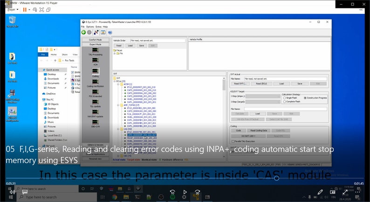Click the VMware pause button
This screenshot has height=202, width=370.
pos(25,10)
